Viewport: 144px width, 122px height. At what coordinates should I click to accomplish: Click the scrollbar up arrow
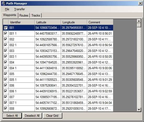139,21
